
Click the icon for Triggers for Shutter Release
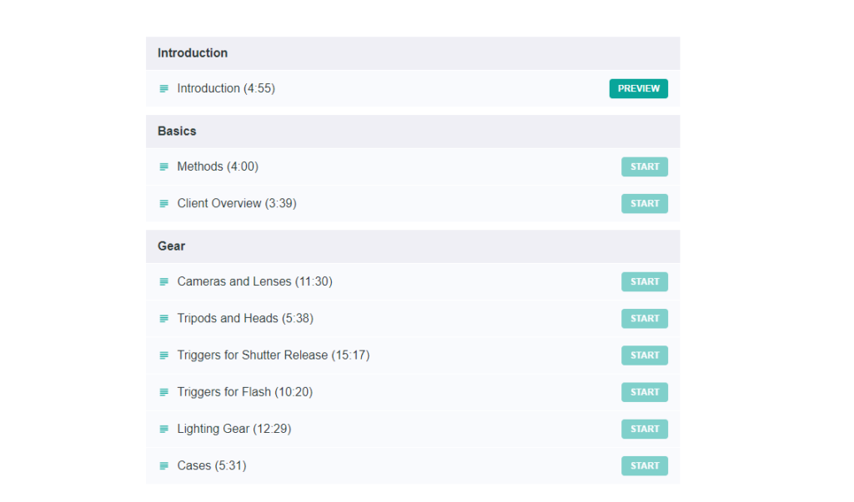164,355
